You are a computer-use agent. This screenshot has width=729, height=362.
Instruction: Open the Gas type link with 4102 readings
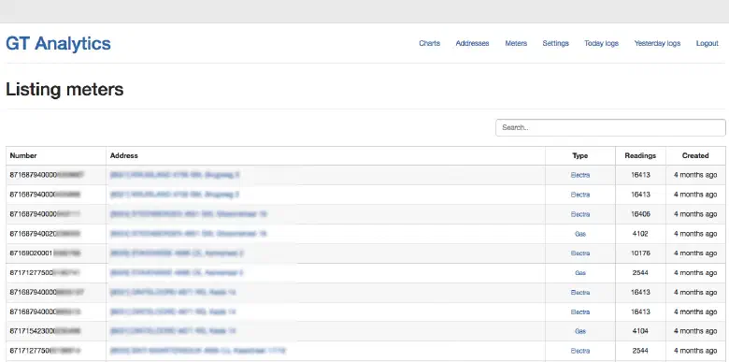(x=580, y=234)
